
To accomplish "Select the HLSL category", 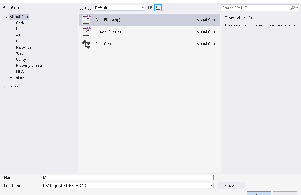I will click(x=20, y=71).
